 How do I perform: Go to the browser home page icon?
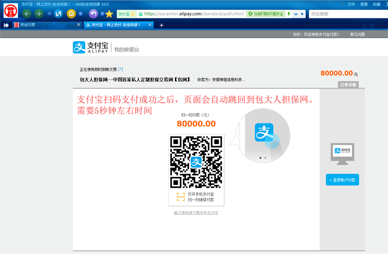pyautogui.click(x=71, y=14)
